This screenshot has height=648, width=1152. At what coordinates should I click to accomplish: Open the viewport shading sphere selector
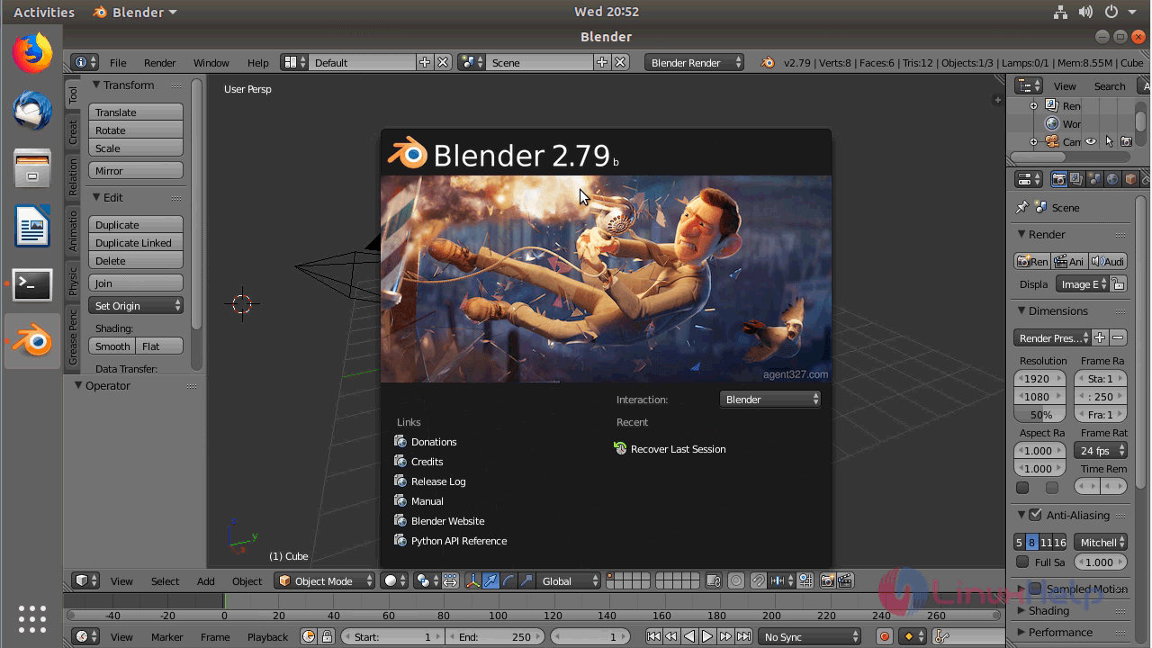[x=395, y=580]
